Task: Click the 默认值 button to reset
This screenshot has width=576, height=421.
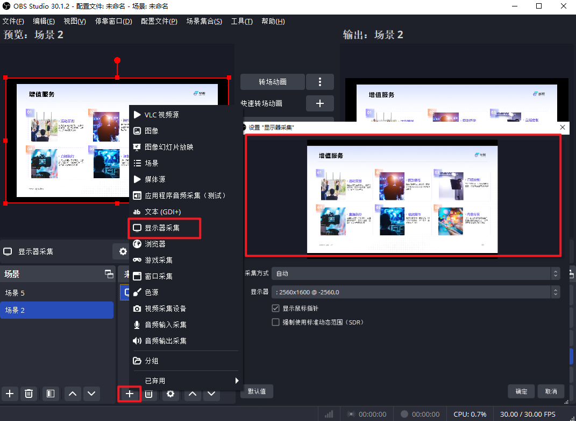Action: click(x=257, y=391)
